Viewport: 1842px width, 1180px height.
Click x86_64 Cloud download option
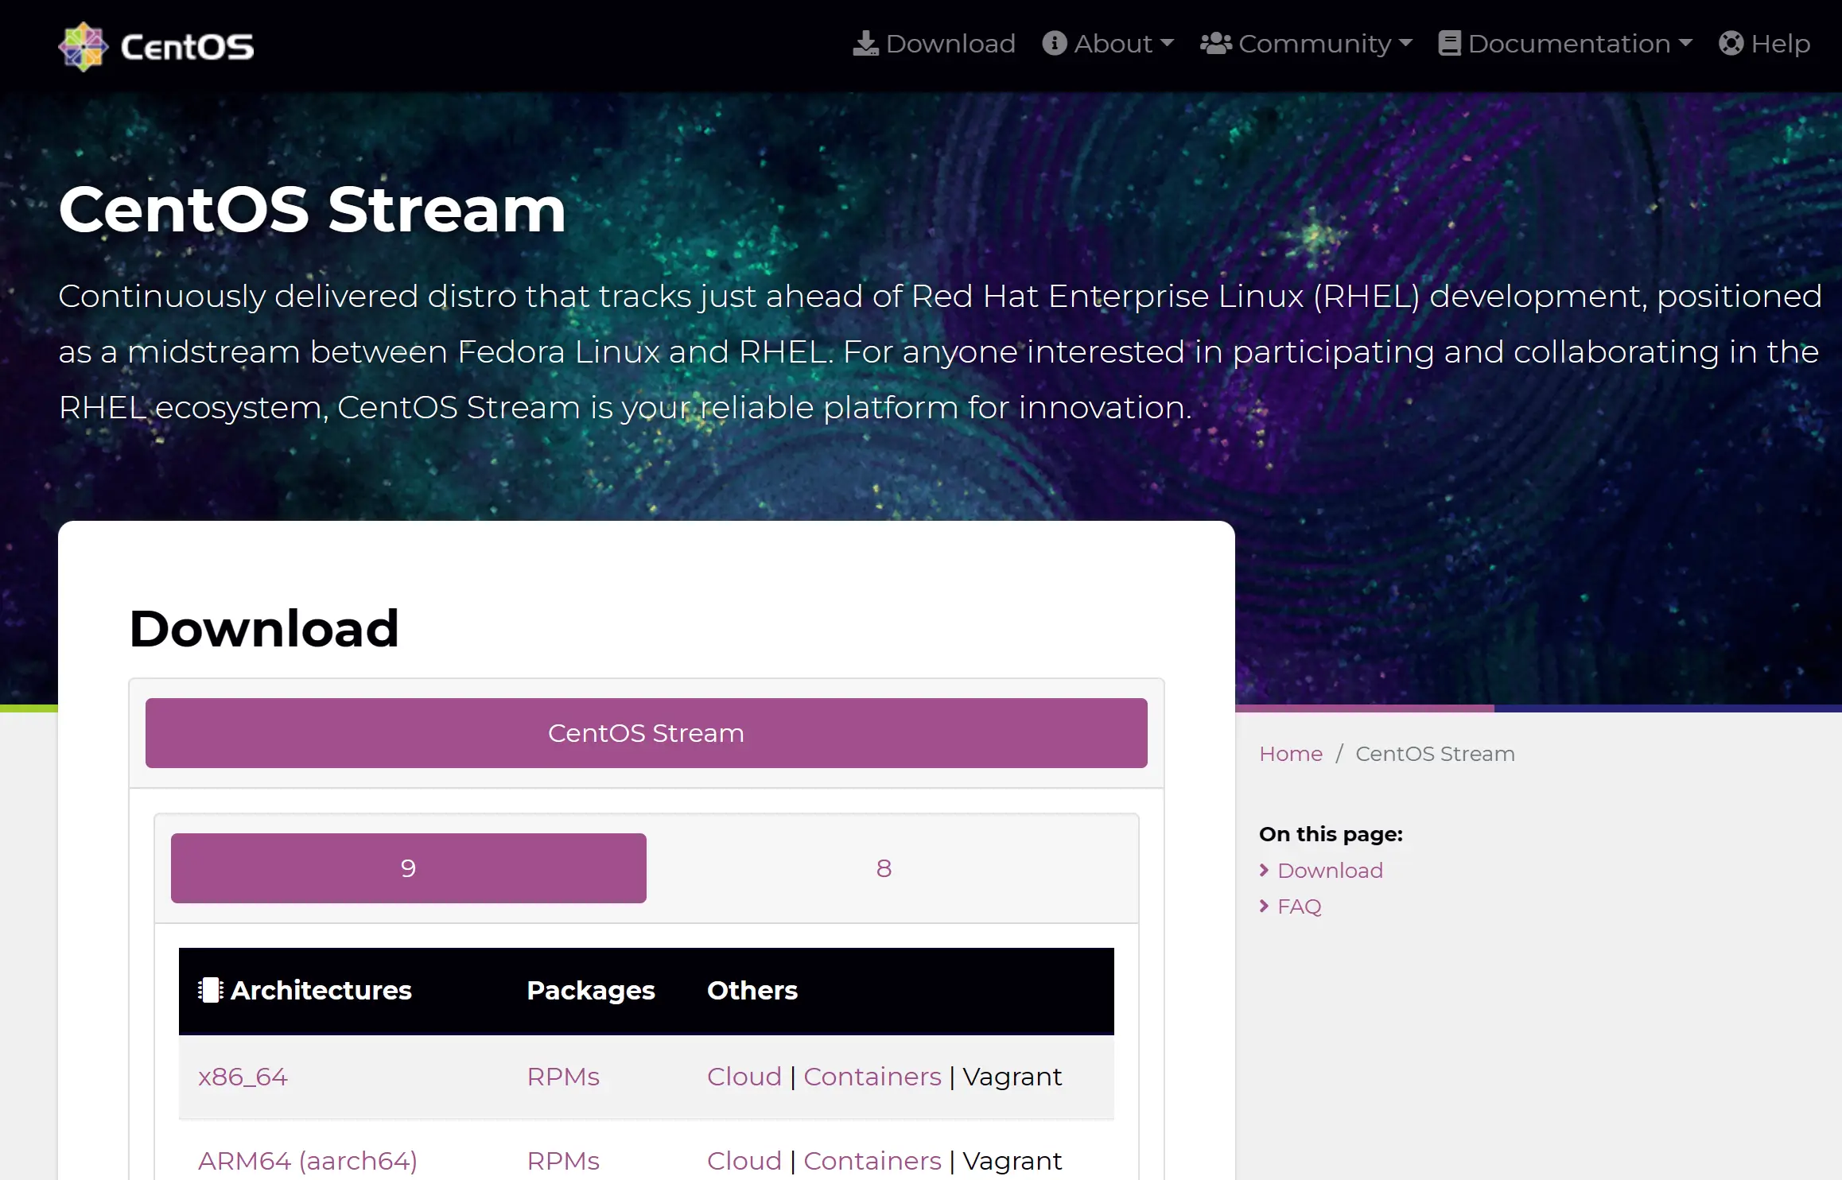click(744, 1077)
